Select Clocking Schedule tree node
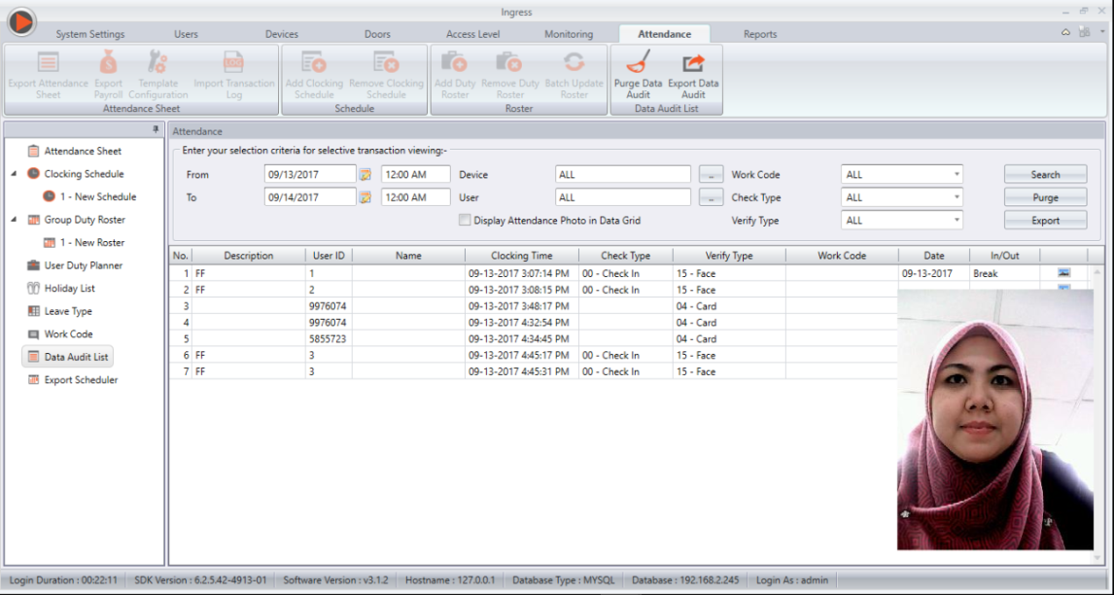Screen dimensions: 1114x595 point(84,173)
